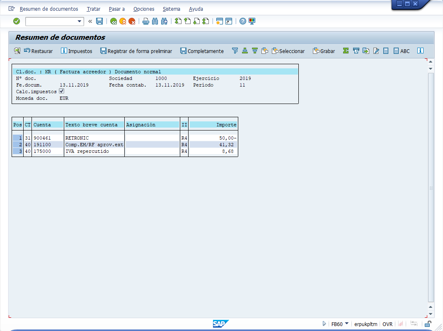Image resolution: width=443 pixels, height=331 pixels.
Task: Click the green Enter checkmark icon
Action: click(x=17, y=21)
